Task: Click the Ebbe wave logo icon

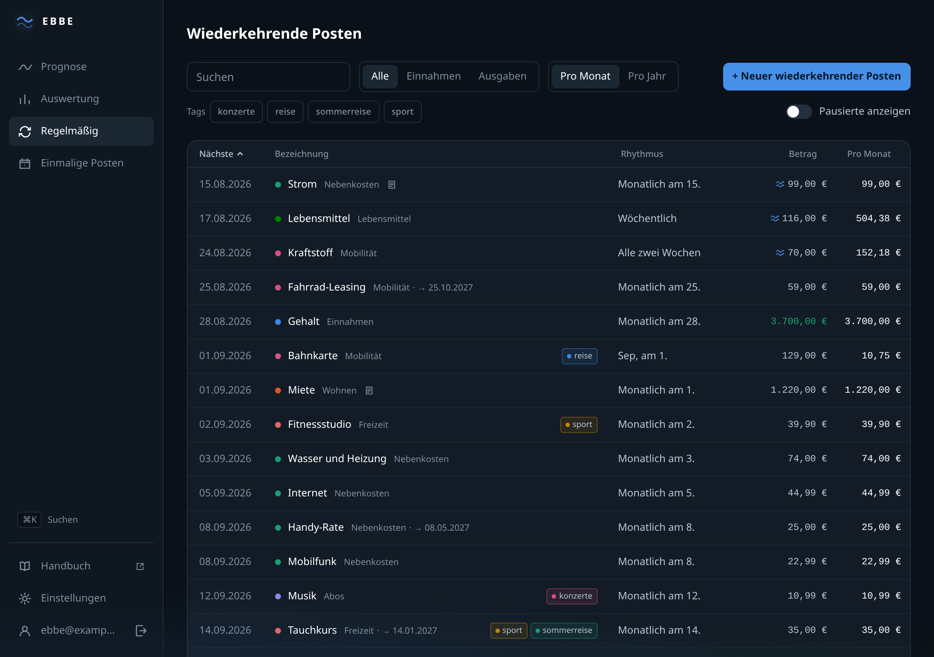Action: (x=25, y=22)
